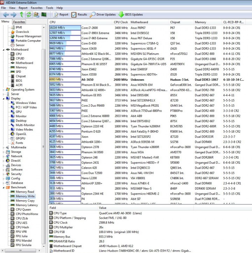Image resolution: width=252 pixels, height=253 pixels.
Task: Open BIOS Updates from the toolbar
Action: pos(131,14)
